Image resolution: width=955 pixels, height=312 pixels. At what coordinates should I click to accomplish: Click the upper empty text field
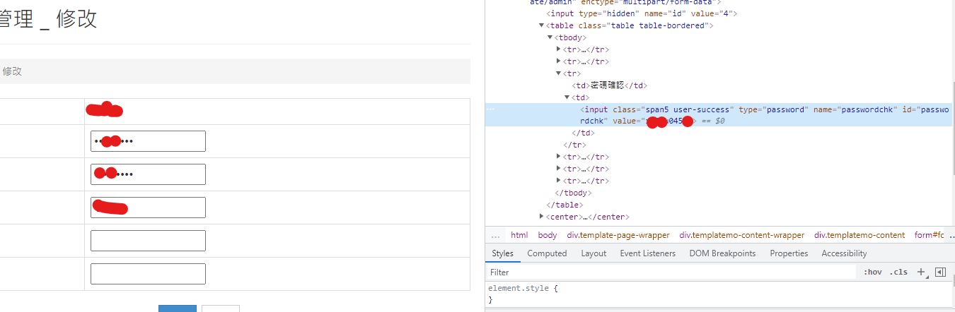(148, 241)
